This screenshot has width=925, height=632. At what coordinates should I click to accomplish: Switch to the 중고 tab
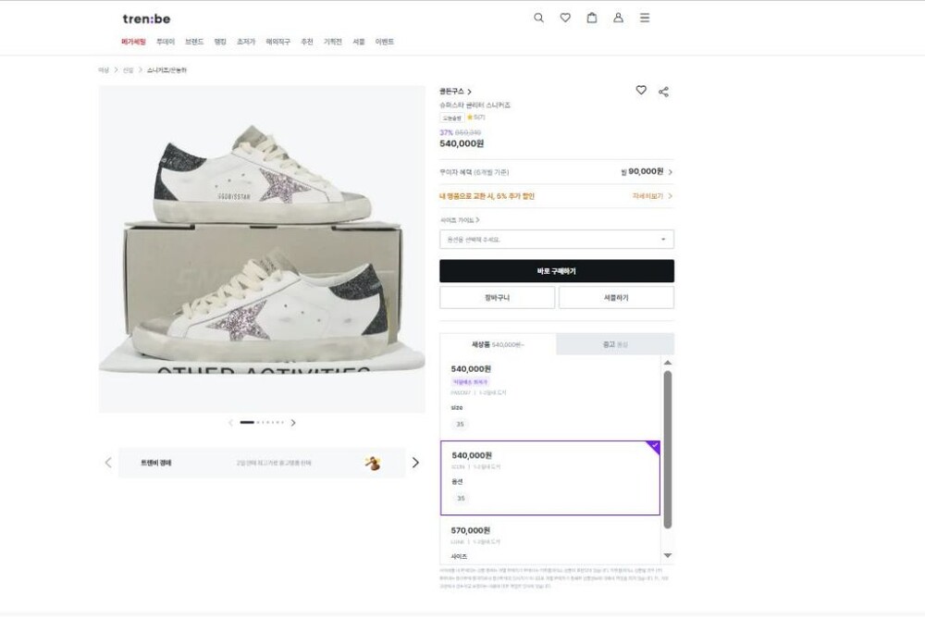click(614, 344)
